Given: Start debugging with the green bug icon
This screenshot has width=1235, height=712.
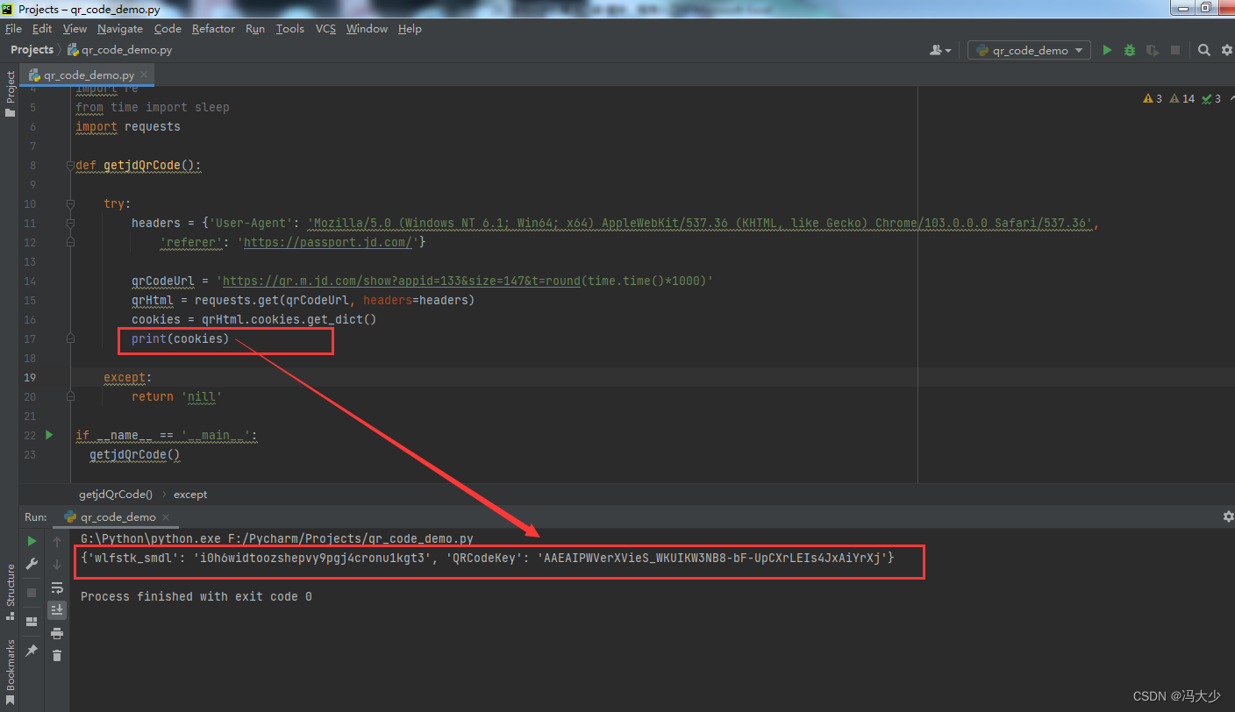Looking at the screenshot, I should click(x=1130, y=51).
